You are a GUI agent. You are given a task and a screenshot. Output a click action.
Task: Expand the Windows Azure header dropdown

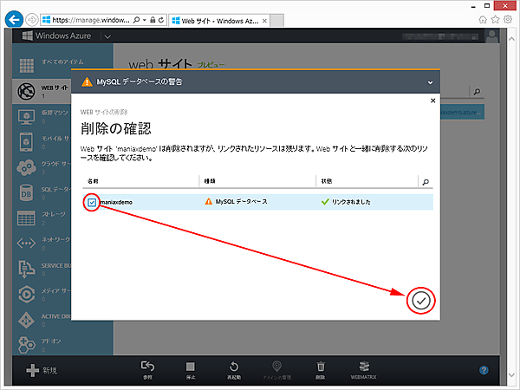coord(107,36)
